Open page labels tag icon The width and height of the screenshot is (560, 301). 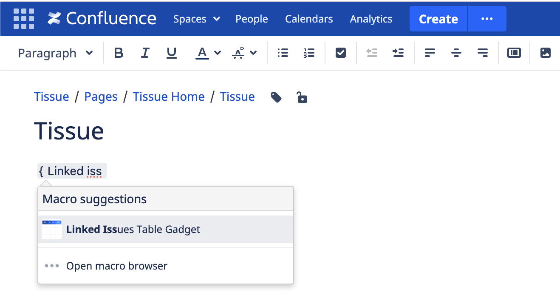(x=276, y=98)
